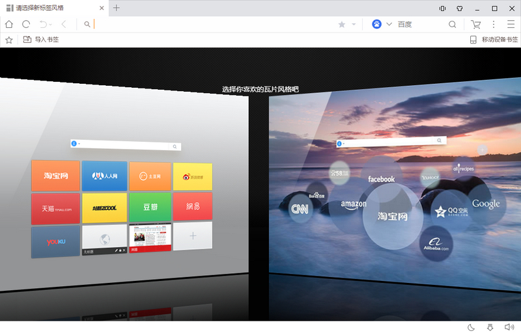Click 导入书签 import bookmarks
Viewport: 521px width, 333px height.
(41, 40)
